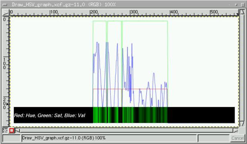Click the vertical scrollbar down arrow
This screenshot has width=247, height=144.
[242, 124]
